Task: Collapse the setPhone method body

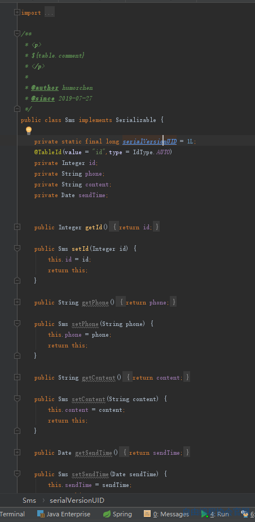Action: [x=17, y=324]
